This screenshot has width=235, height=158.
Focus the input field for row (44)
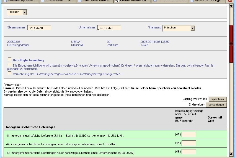189,143
